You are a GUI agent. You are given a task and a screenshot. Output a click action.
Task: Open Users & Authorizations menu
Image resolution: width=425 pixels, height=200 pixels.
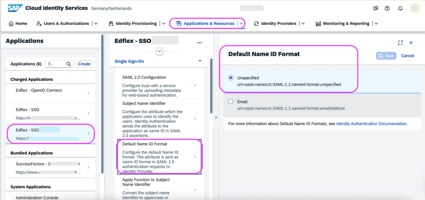[x=62, y=24]
